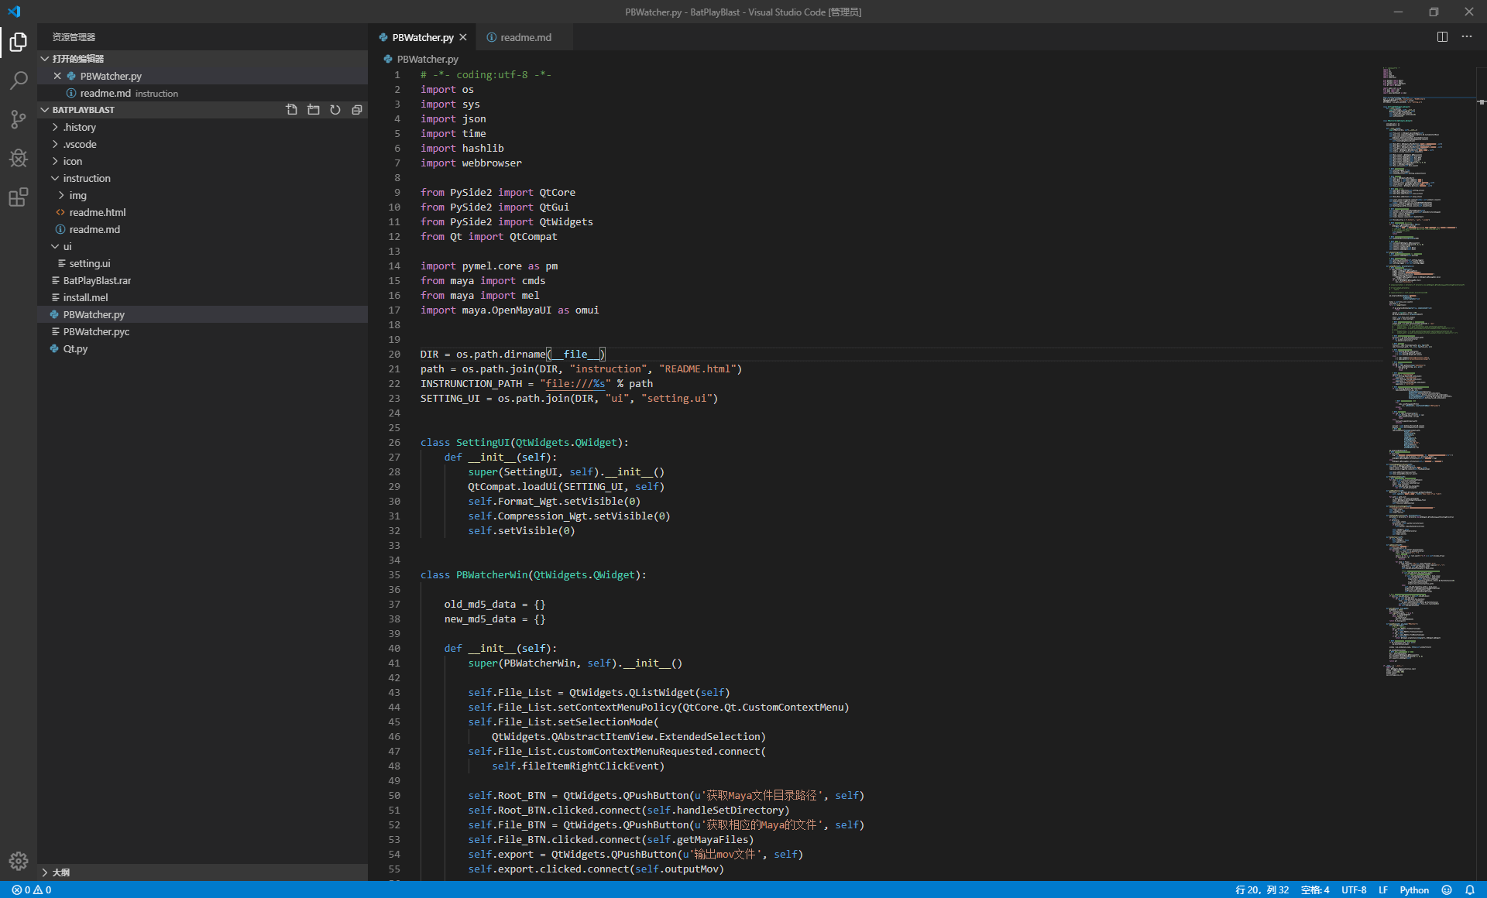The image size is (1487, 898).
Task: Click the New File icon in BATPLAYBLAST header
Action: (x=292, y=110)
